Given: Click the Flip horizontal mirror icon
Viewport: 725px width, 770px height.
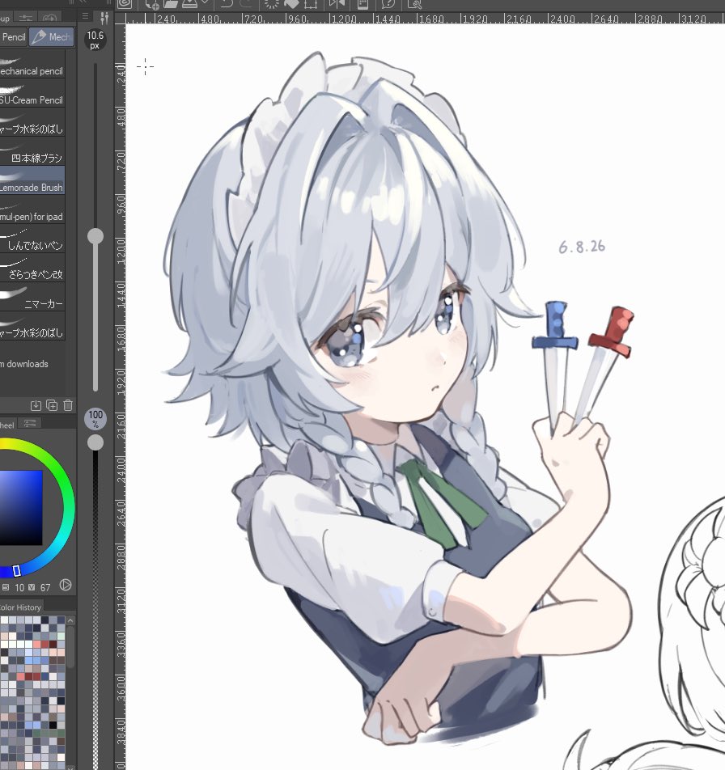Looking at the screenshot, I should click(x=337, y=4).
